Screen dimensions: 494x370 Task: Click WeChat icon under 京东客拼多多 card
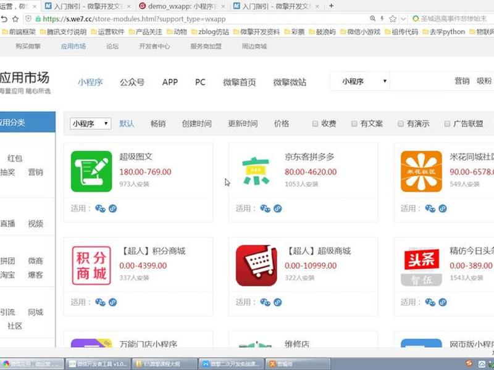coord(266,208)
